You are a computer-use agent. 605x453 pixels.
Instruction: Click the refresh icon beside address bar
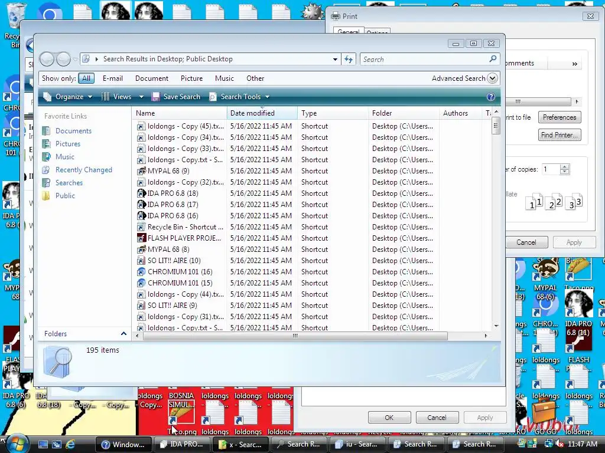click(x=349, y=60)
